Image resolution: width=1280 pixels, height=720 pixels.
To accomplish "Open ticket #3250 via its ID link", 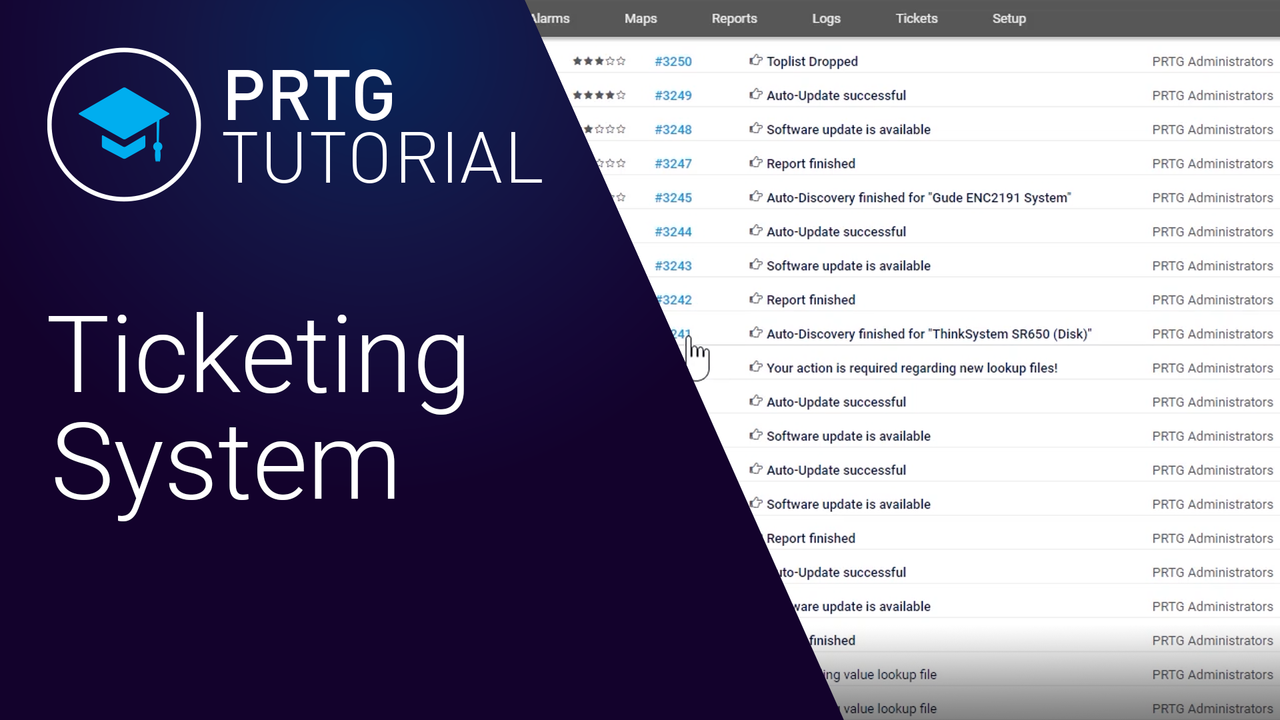I will coord(675,61).
